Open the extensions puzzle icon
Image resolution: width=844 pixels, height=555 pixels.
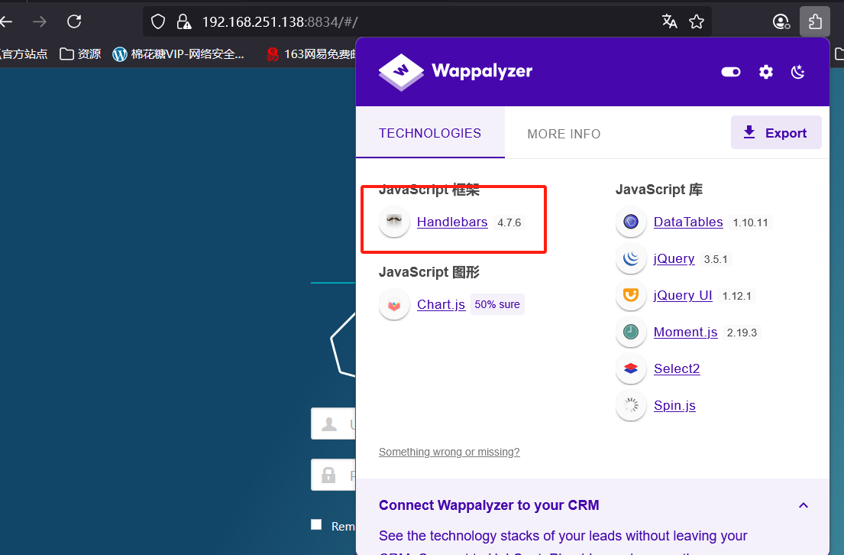click(x=815, y=21)
